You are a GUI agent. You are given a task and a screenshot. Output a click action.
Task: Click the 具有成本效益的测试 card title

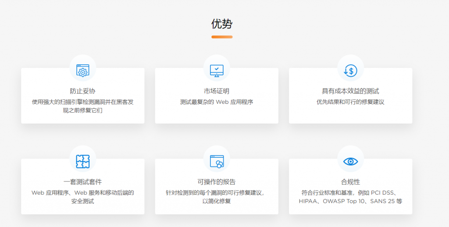(350, 91)
